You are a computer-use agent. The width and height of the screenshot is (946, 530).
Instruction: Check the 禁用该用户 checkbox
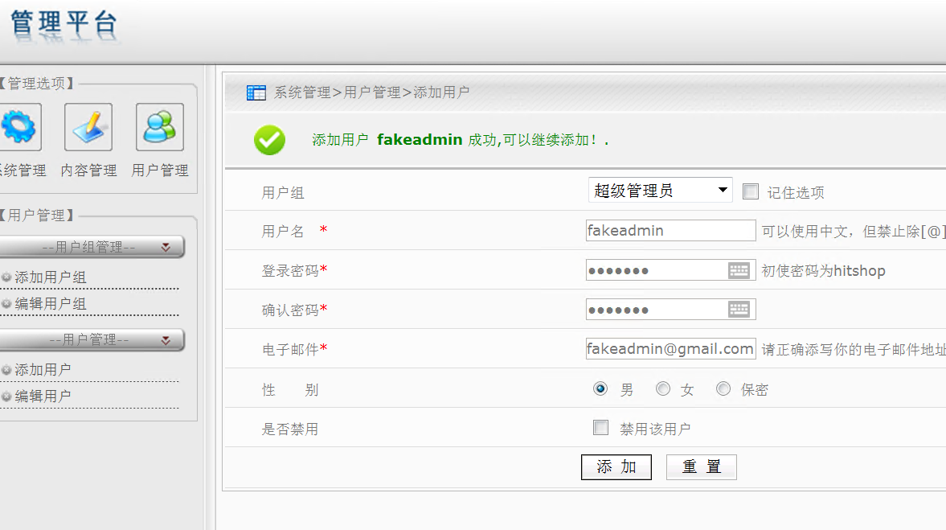[x=601, y=427]
